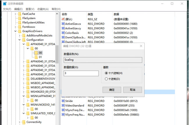Click the SIMULATED_10DE folder icon
Viewport: 189px width, 125px height.
28,113
